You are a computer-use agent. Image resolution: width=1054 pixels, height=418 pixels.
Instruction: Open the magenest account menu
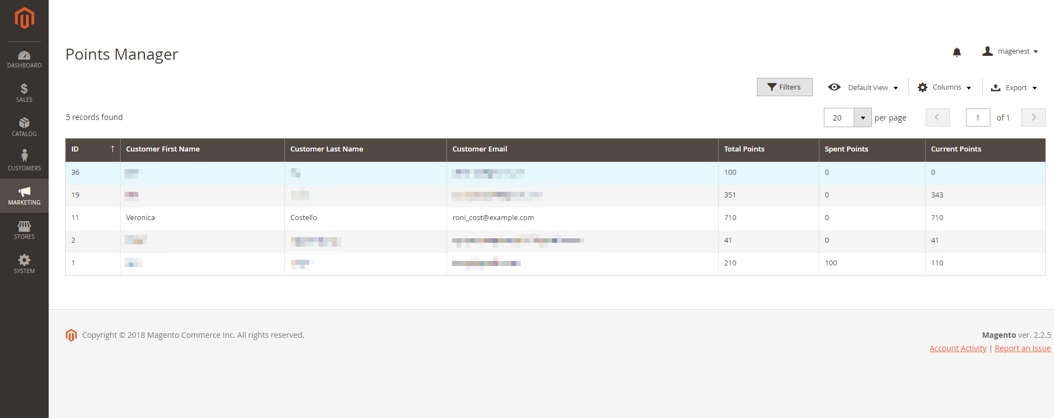click(x=1010, y=51)
